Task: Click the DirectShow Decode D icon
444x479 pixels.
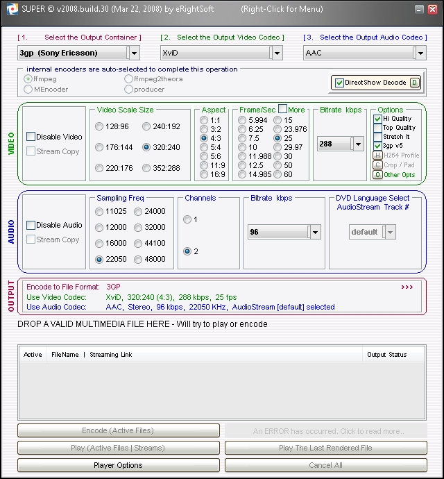Action: (x=414, y=83)
